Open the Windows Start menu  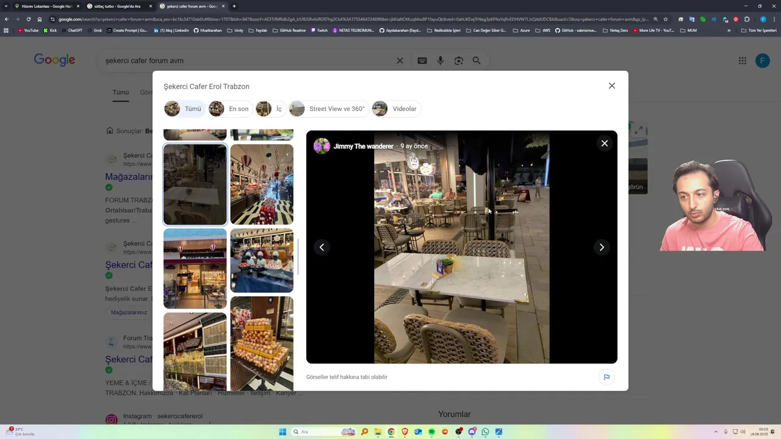(x=283, y=432)
